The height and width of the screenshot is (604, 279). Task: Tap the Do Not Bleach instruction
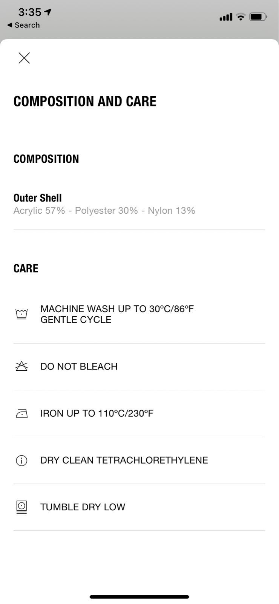tap(79, 367)
